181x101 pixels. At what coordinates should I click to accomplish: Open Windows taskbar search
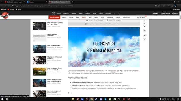pyautogui.click(x=7, y=99)
